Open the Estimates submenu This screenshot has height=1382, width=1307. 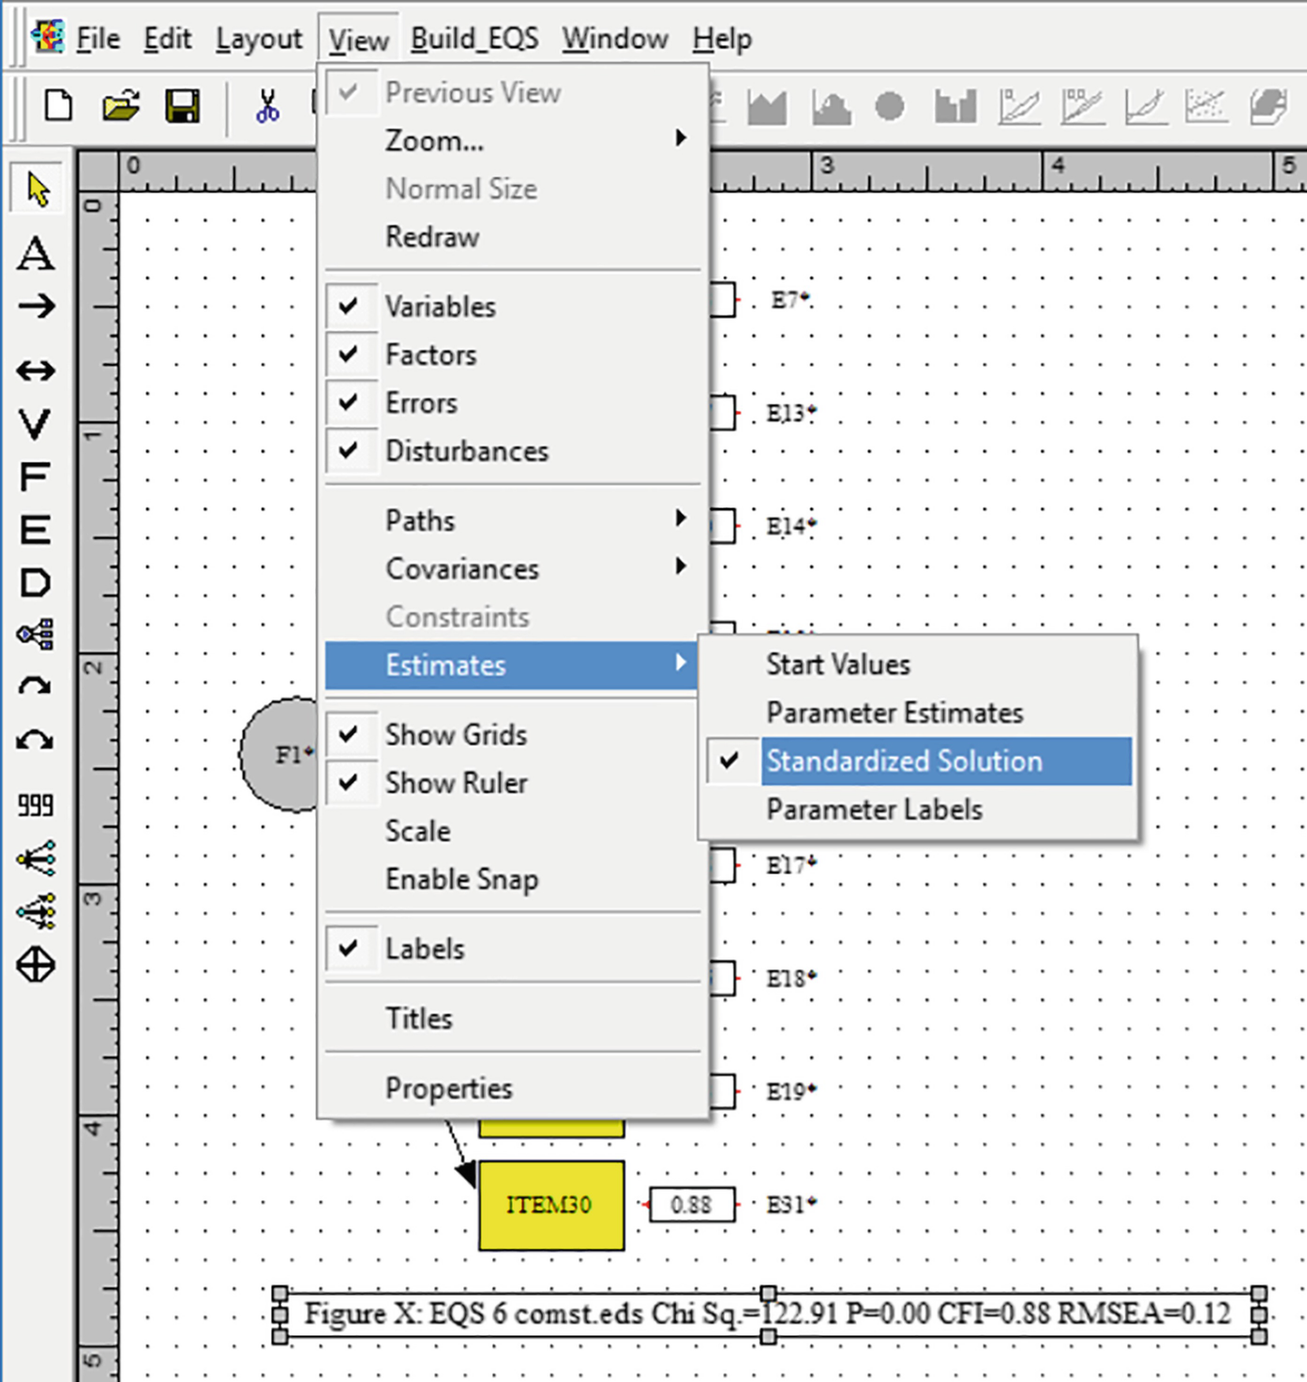[514, 665]
